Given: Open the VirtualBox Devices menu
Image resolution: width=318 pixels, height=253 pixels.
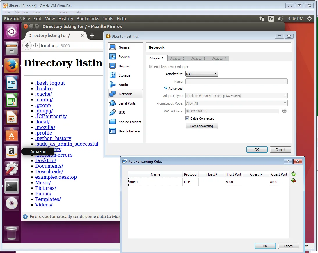Looking at the screenshot, I should click(63, 12).
